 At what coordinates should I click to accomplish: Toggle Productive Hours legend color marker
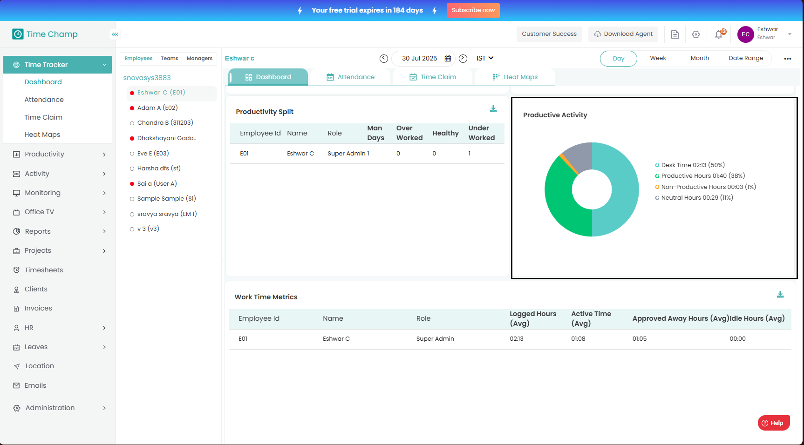click(x=657, y=176)
